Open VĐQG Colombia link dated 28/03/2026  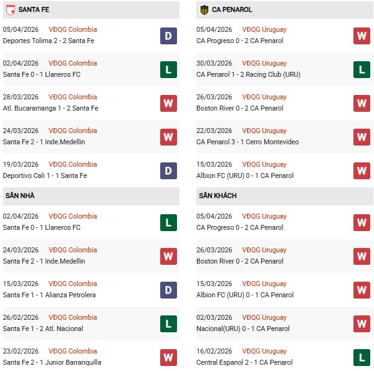coord(72,97)
